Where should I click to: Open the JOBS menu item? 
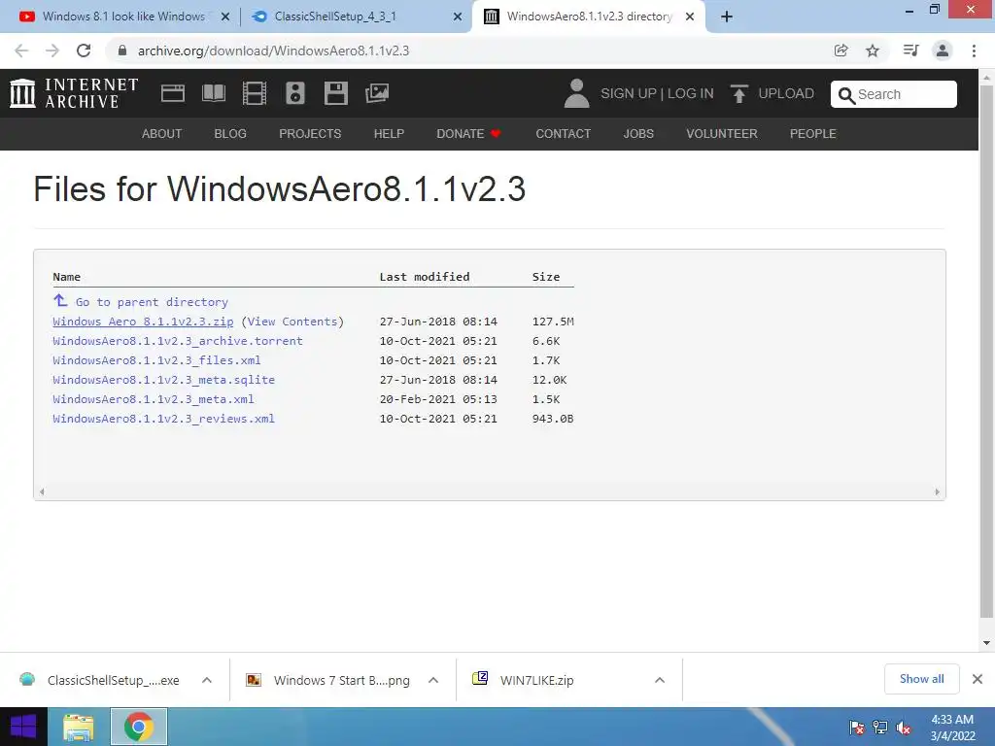click(638, 134)
